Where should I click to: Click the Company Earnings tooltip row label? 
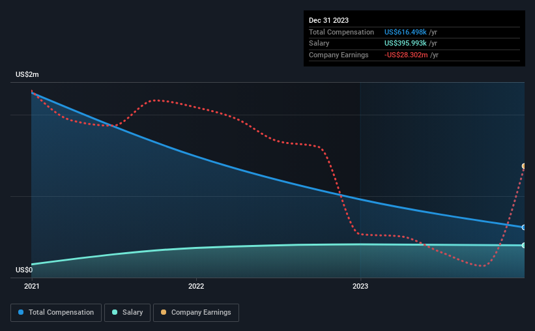point(338,55)
